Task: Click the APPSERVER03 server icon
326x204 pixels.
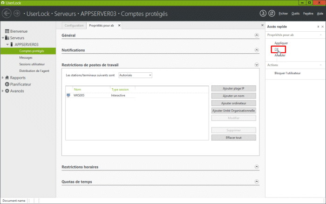Action: [12, 44]
